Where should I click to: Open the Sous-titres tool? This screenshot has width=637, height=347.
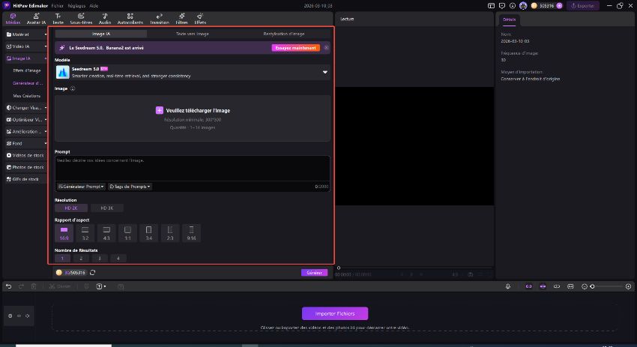click(81, 19)
